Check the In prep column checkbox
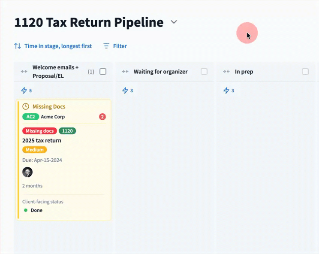This screenshot has height=254, width=319. pyautogui.click(x=305, y=72)
